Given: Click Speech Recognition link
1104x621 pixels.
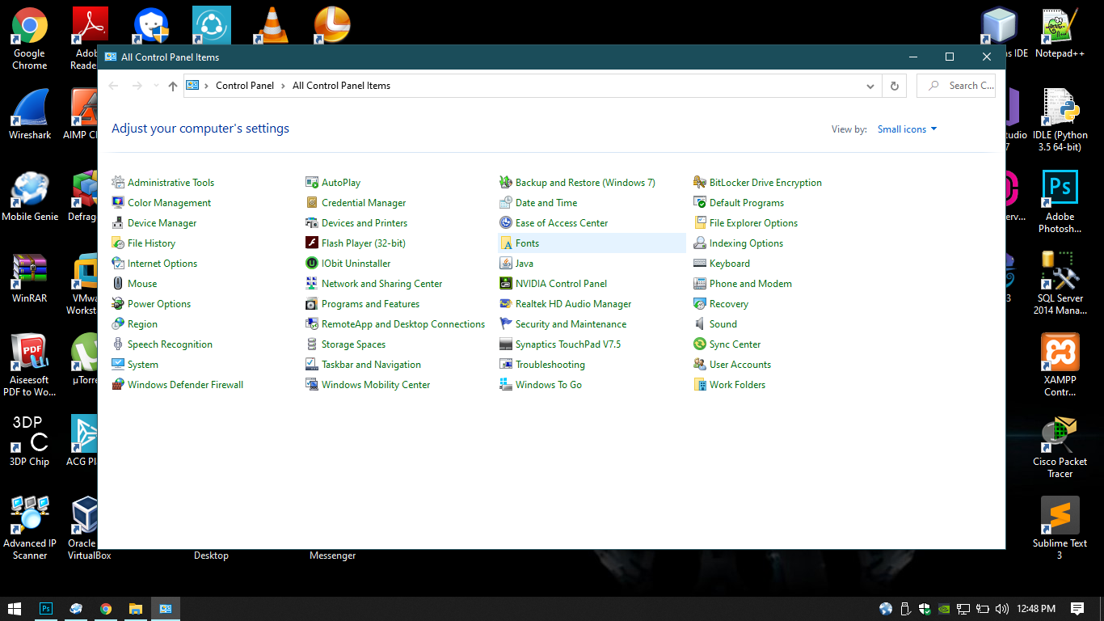Looking at the screenshot, I should 170,344.
